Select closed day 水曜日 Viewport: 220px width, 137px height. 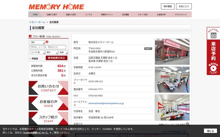(92, 74)
